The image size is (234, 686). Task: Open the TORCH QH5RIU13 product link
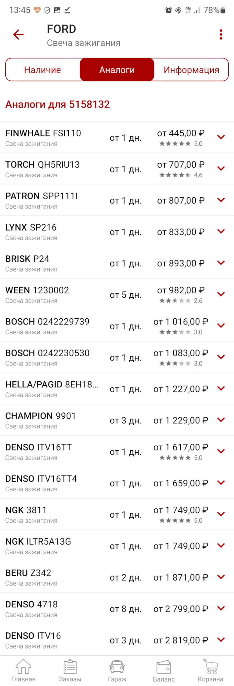pyautogui.click(x=43, y=165)
